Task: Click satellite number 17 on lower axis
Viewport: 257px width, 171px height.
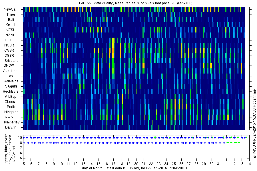Action: (x=20, y=148)
